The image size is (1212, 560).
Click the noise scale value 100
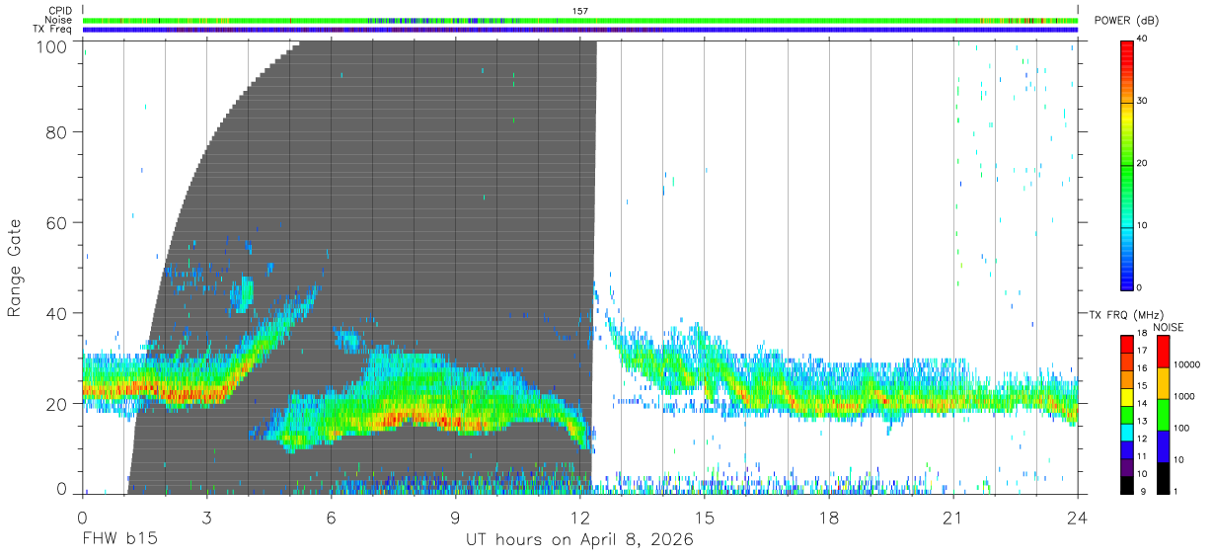click(x=1181, y=428)
